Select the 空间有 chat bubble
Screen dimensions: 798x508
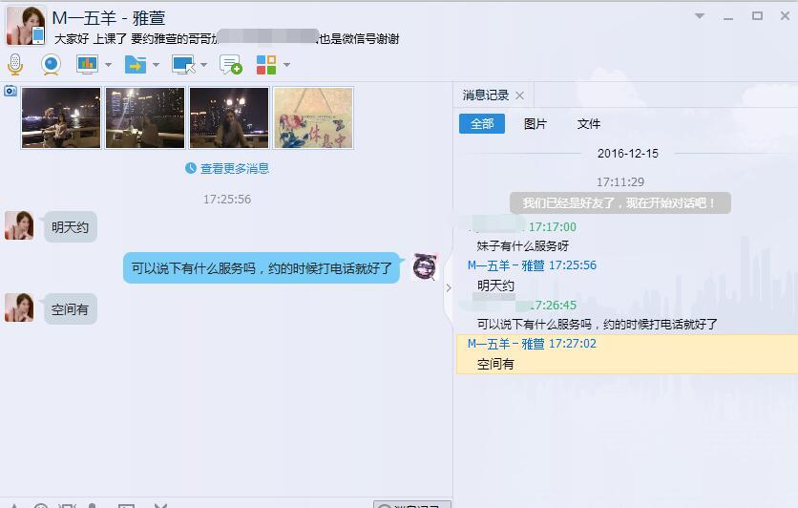coord(71,309)
